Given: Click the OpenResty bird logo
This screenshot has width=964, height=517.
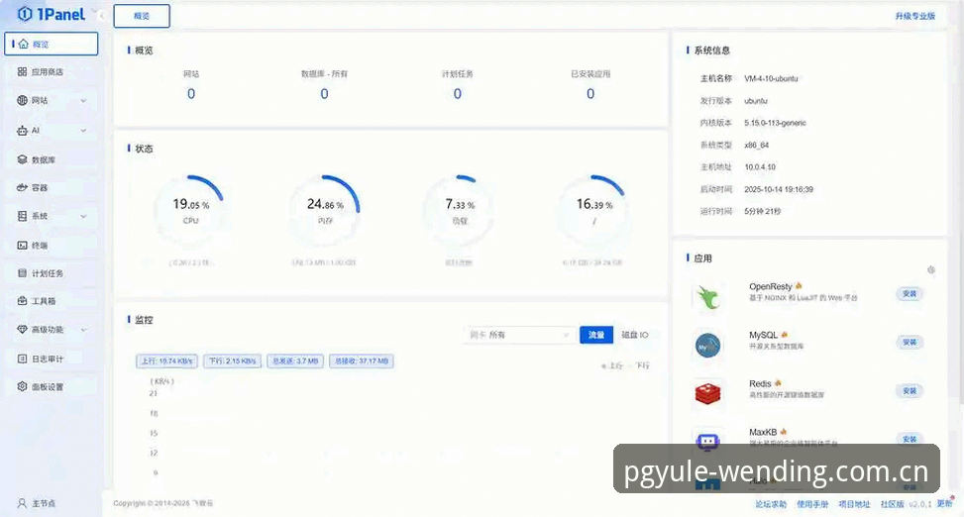Looking at the screenshot, I should [x=707, y=297].
